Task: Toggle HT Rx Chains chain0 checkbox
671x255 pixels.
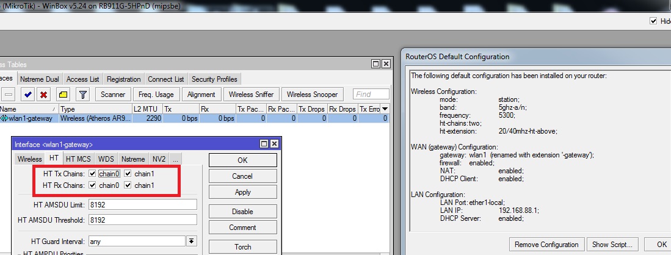Action: [92, 185]
